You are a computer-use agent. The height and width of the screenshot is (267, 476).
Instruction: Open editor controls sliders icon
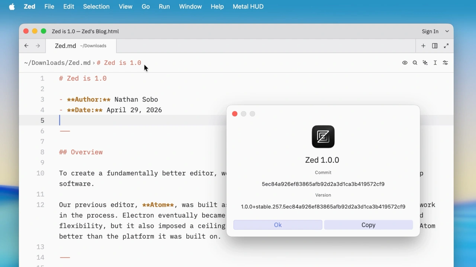pos(445,63)
